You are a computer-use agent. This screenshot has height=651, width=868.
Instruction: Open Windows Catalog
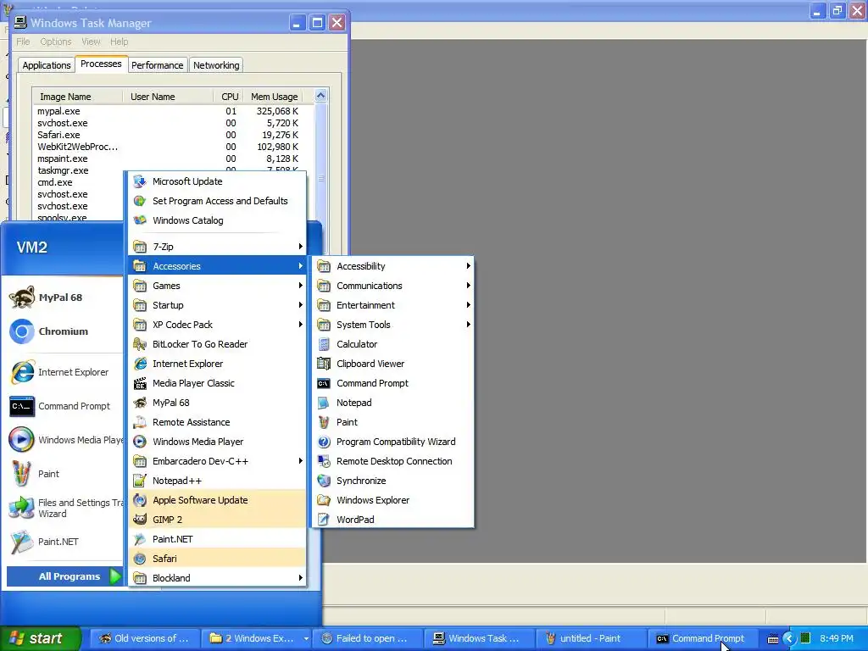(217, 220)
